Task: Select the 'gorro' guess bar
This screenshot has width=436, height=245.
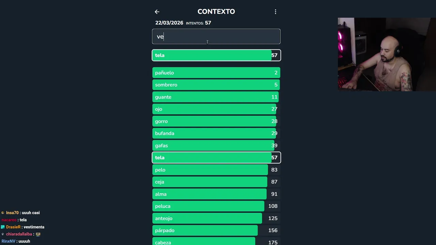Action: pyautogui.click(x=216, y=121)
